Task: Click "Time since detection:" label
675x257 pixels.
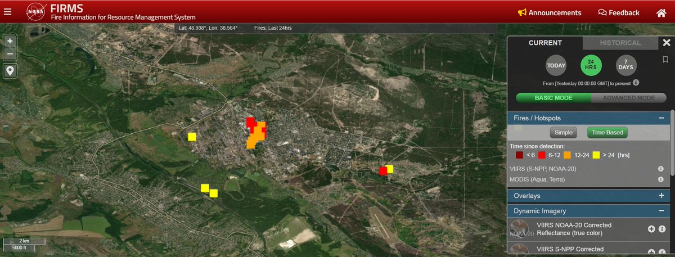Action: pyautogui.click(x=537, y=146)
